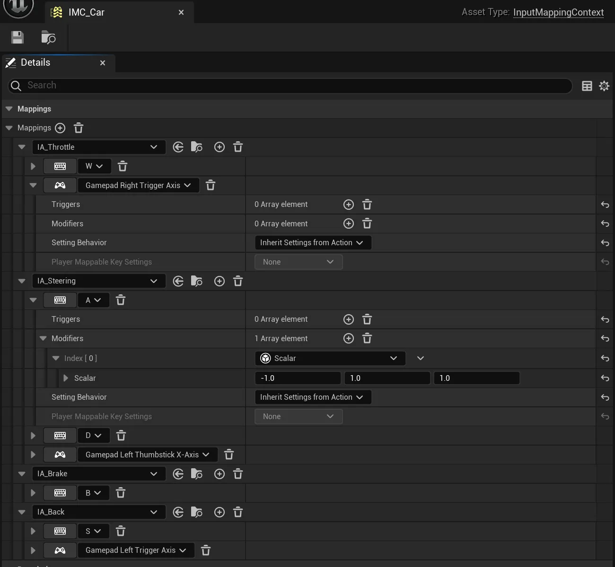Open the Scalar modifier type dropdown
This screenshot has width=615, height=567.
330,358
